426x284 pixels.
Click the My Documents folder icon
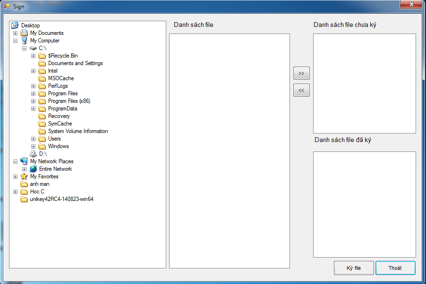[x=24, y=33]
